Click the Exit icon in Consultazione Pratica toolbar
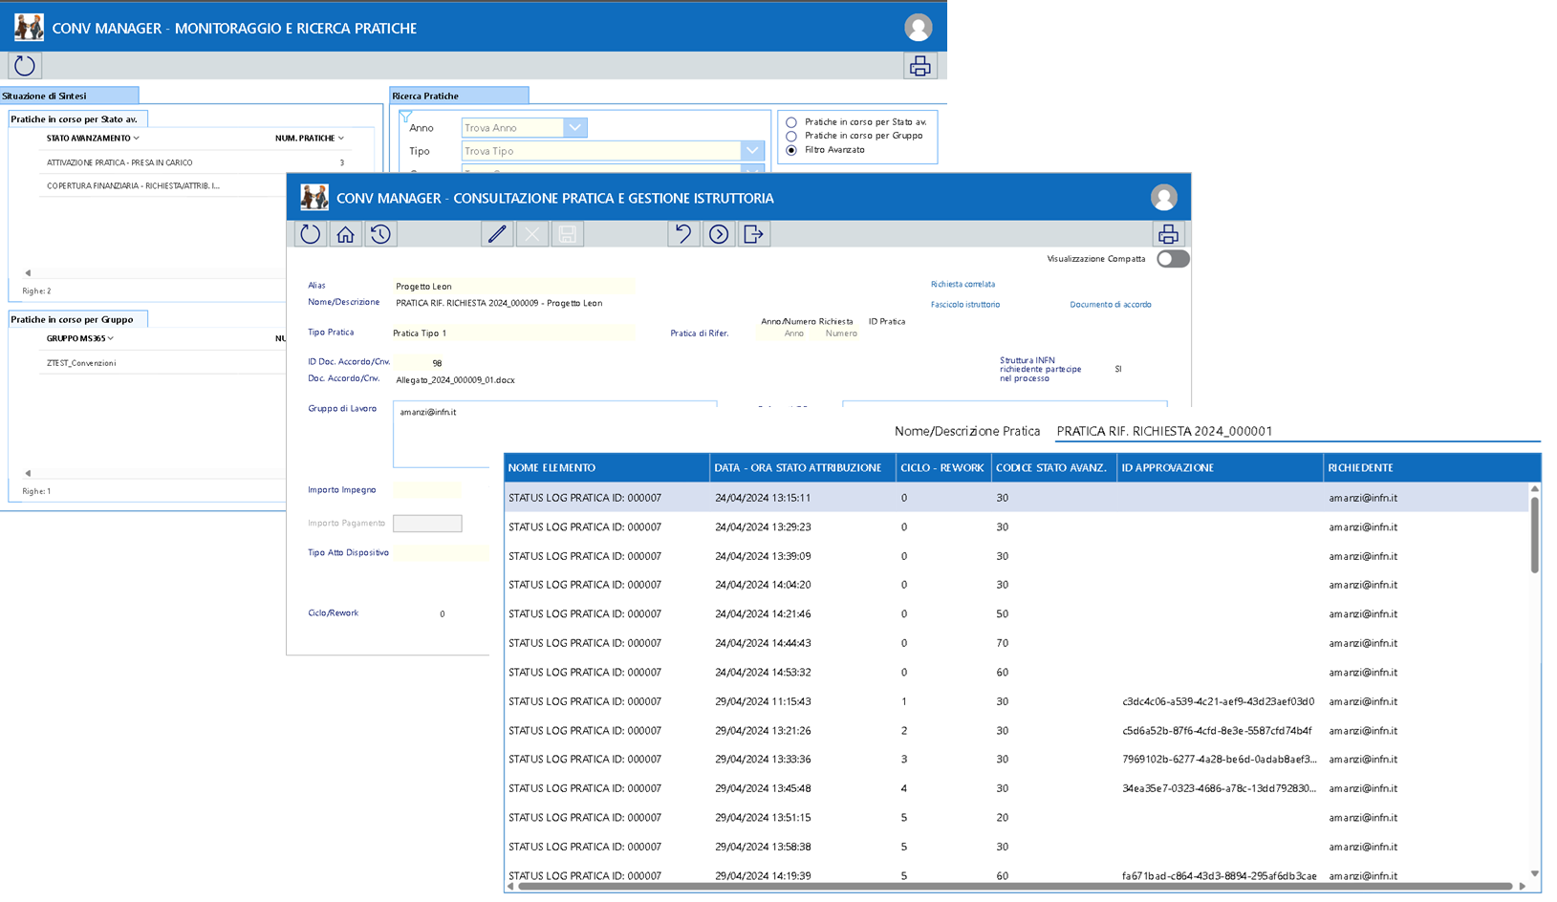The width and height of the screenshot is (1557, 902). pyautogui.click(x=754, y=233)
